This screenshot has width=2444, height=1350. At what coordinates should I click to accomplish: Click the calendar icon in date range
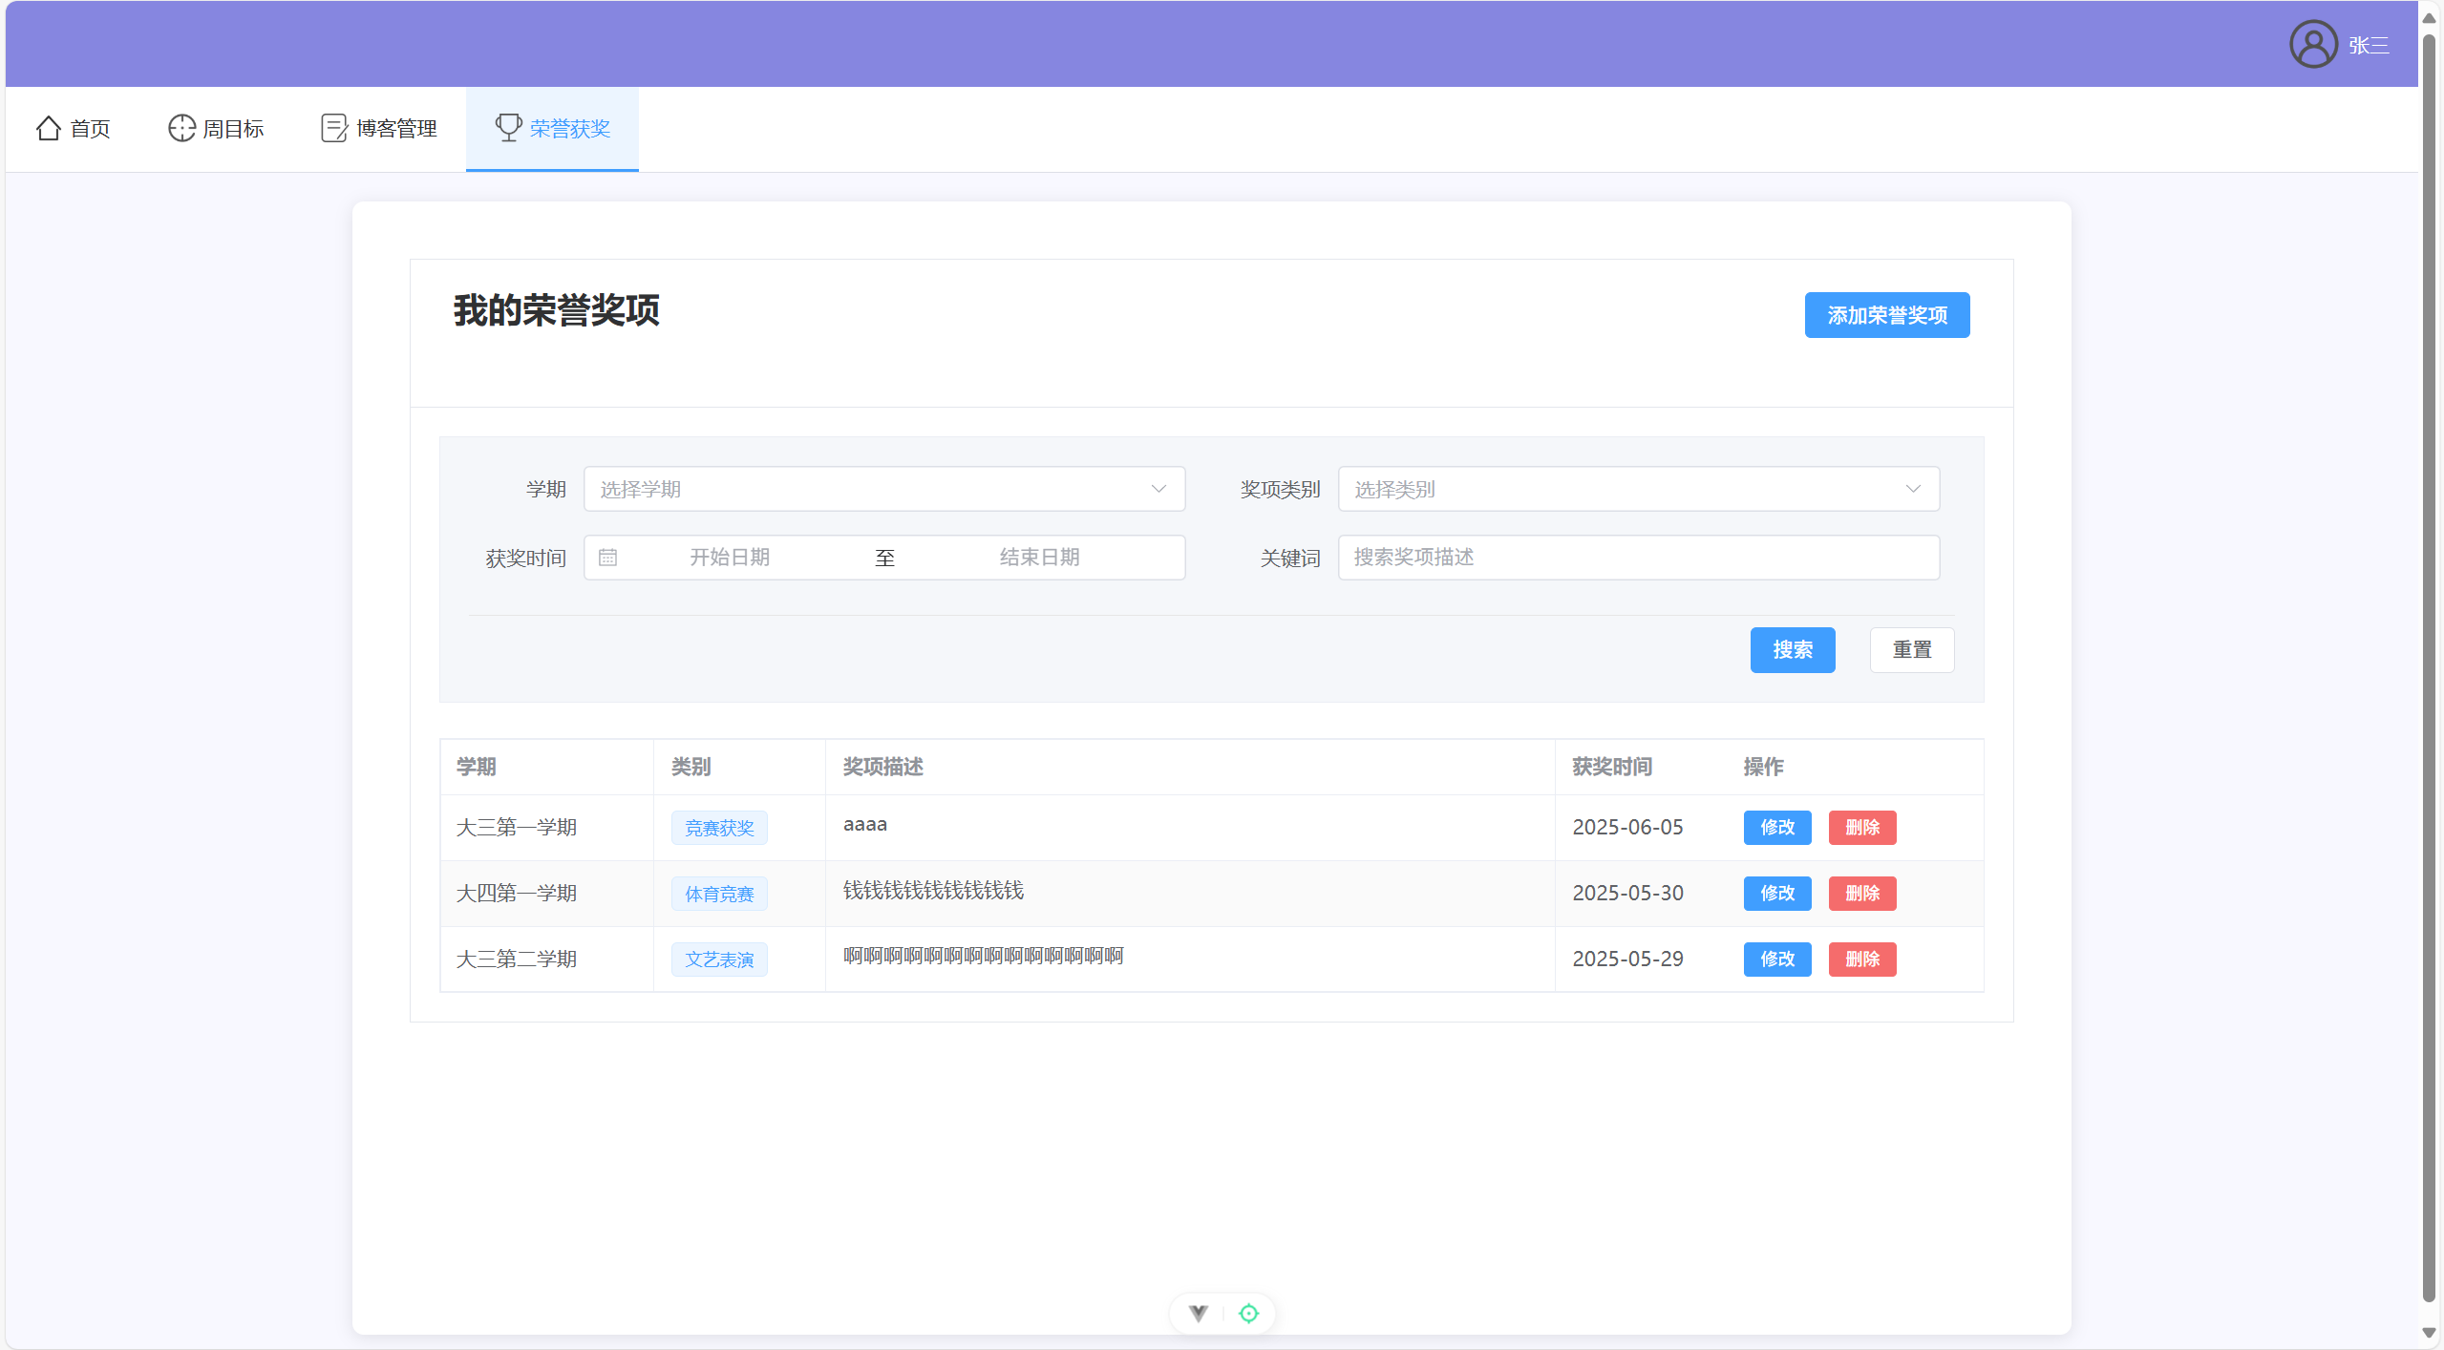607,558
